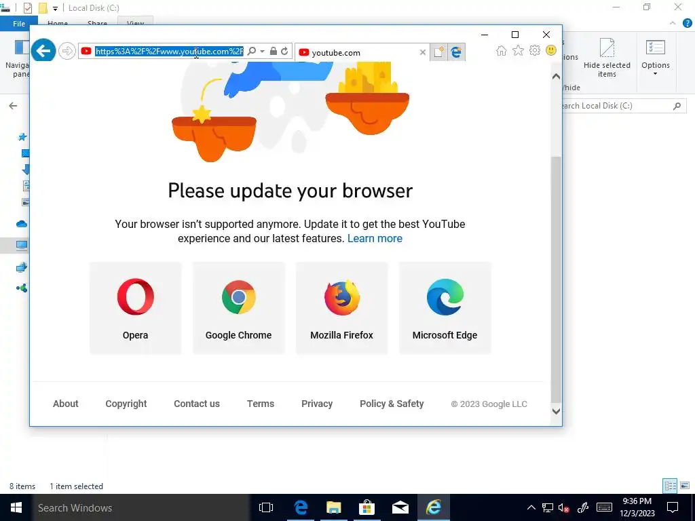Viewport: 695px width, 521px height.
Task: Click the Search Windows taskbar box
Action: coord(141,507)
